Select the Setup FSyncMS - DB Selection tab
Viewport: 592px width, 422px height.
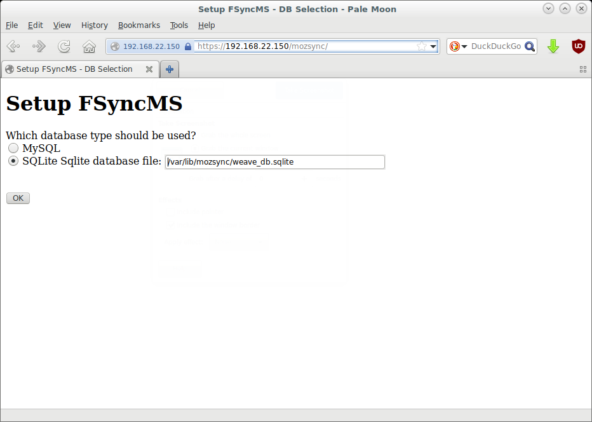(80, 69)
